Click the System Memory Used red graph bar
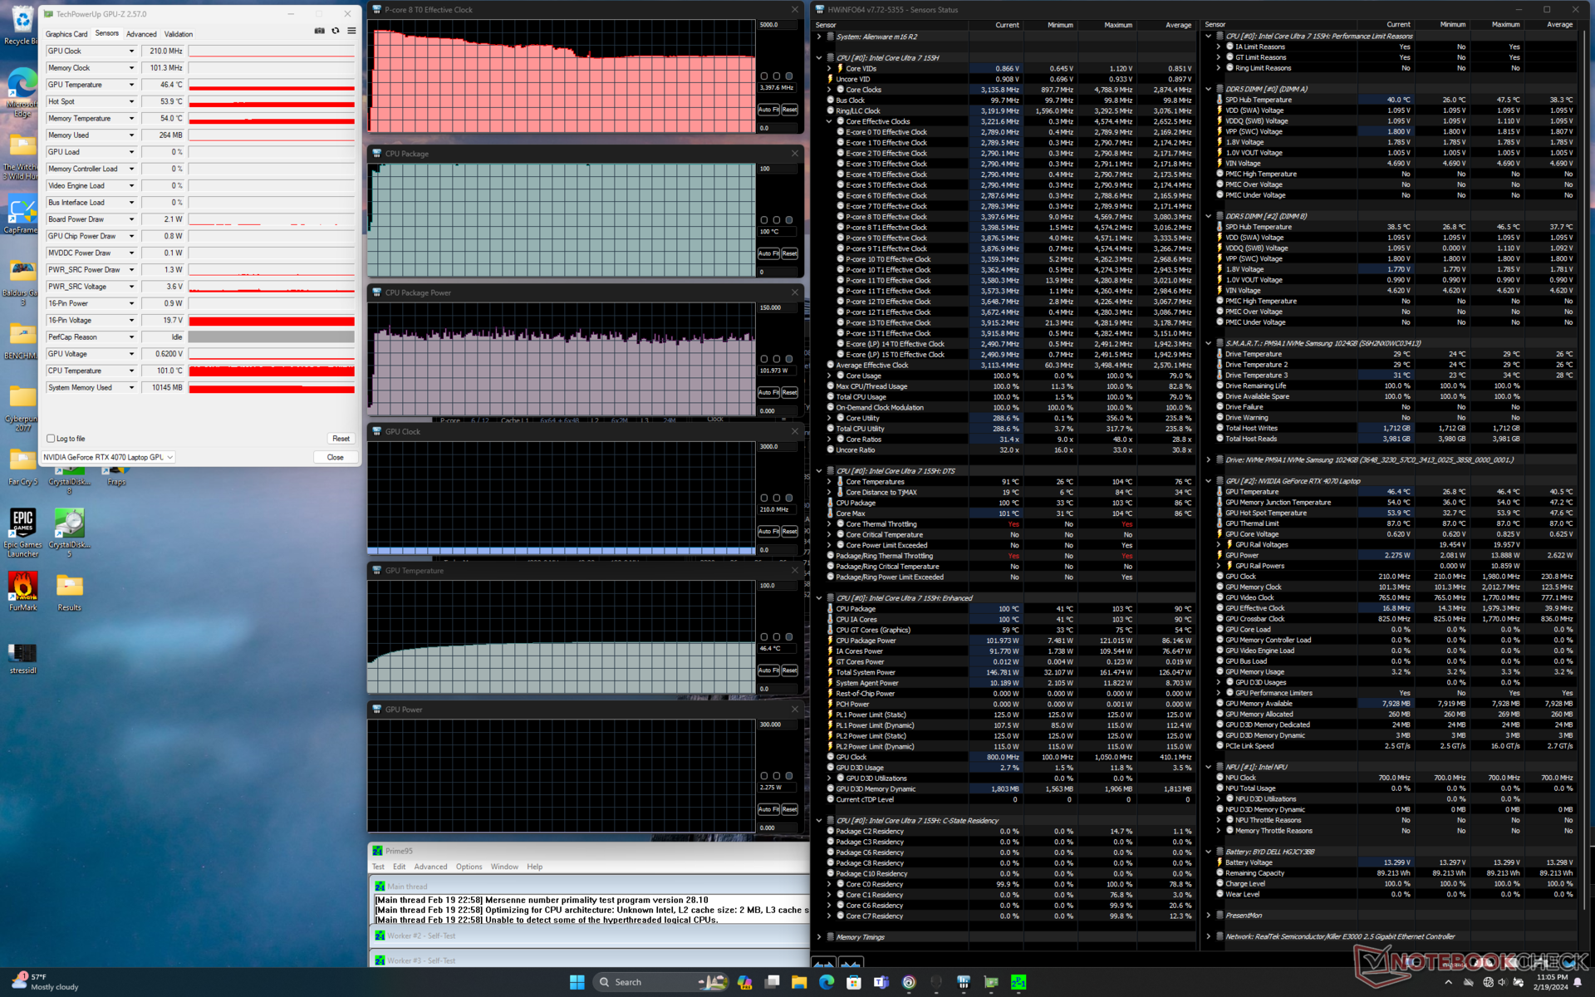 [272, 388]
